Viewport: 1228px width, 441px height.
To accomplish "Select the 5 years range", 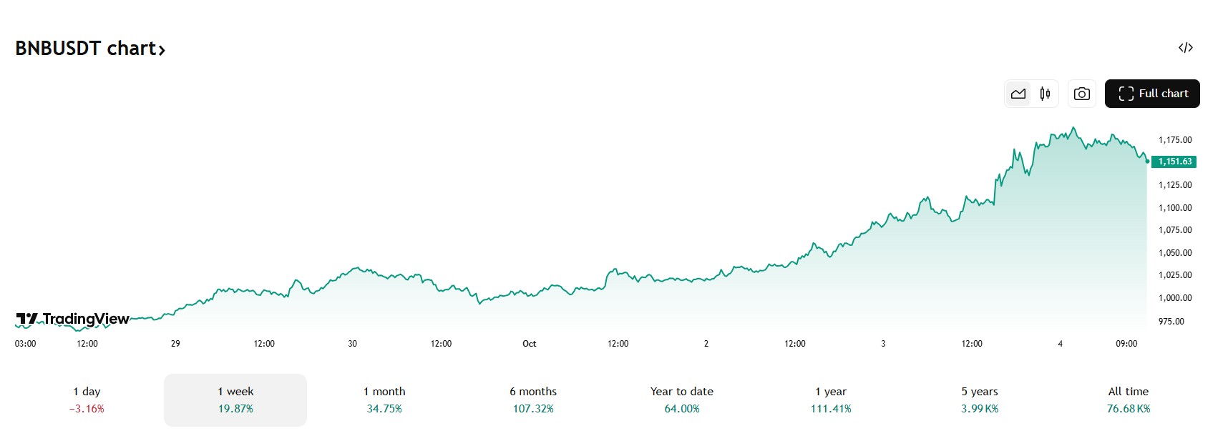I will (x=980, y=400).
